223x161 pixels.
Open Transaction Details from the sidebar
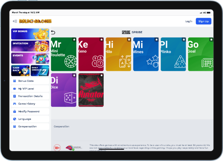pyautogui.click(x=30, y=96)
